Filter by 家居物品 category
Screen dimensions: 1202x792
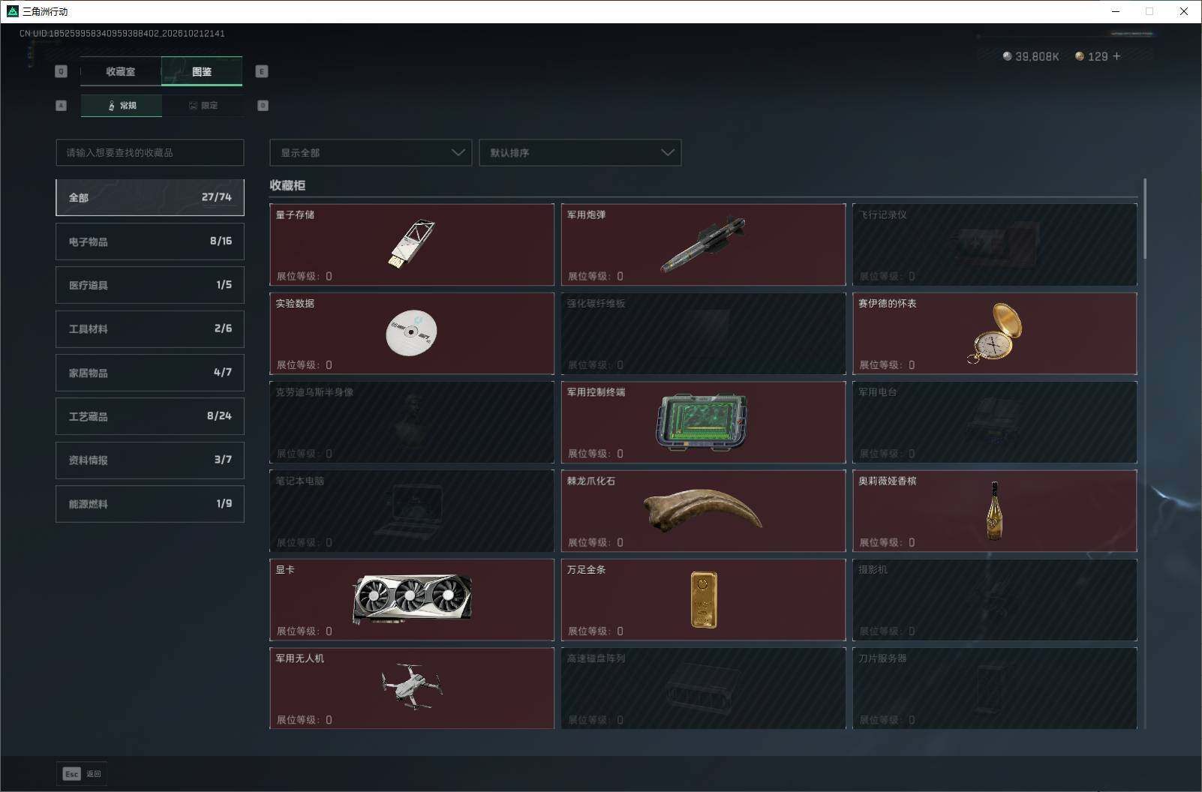[150, 373]
